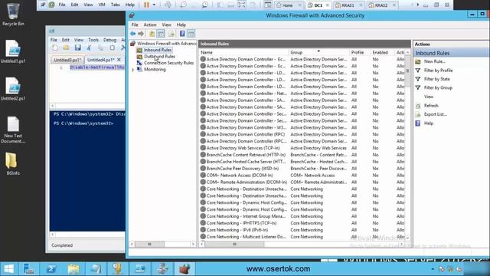
Task: Select Outbound Rules in the tree
Action: [159, 56]
